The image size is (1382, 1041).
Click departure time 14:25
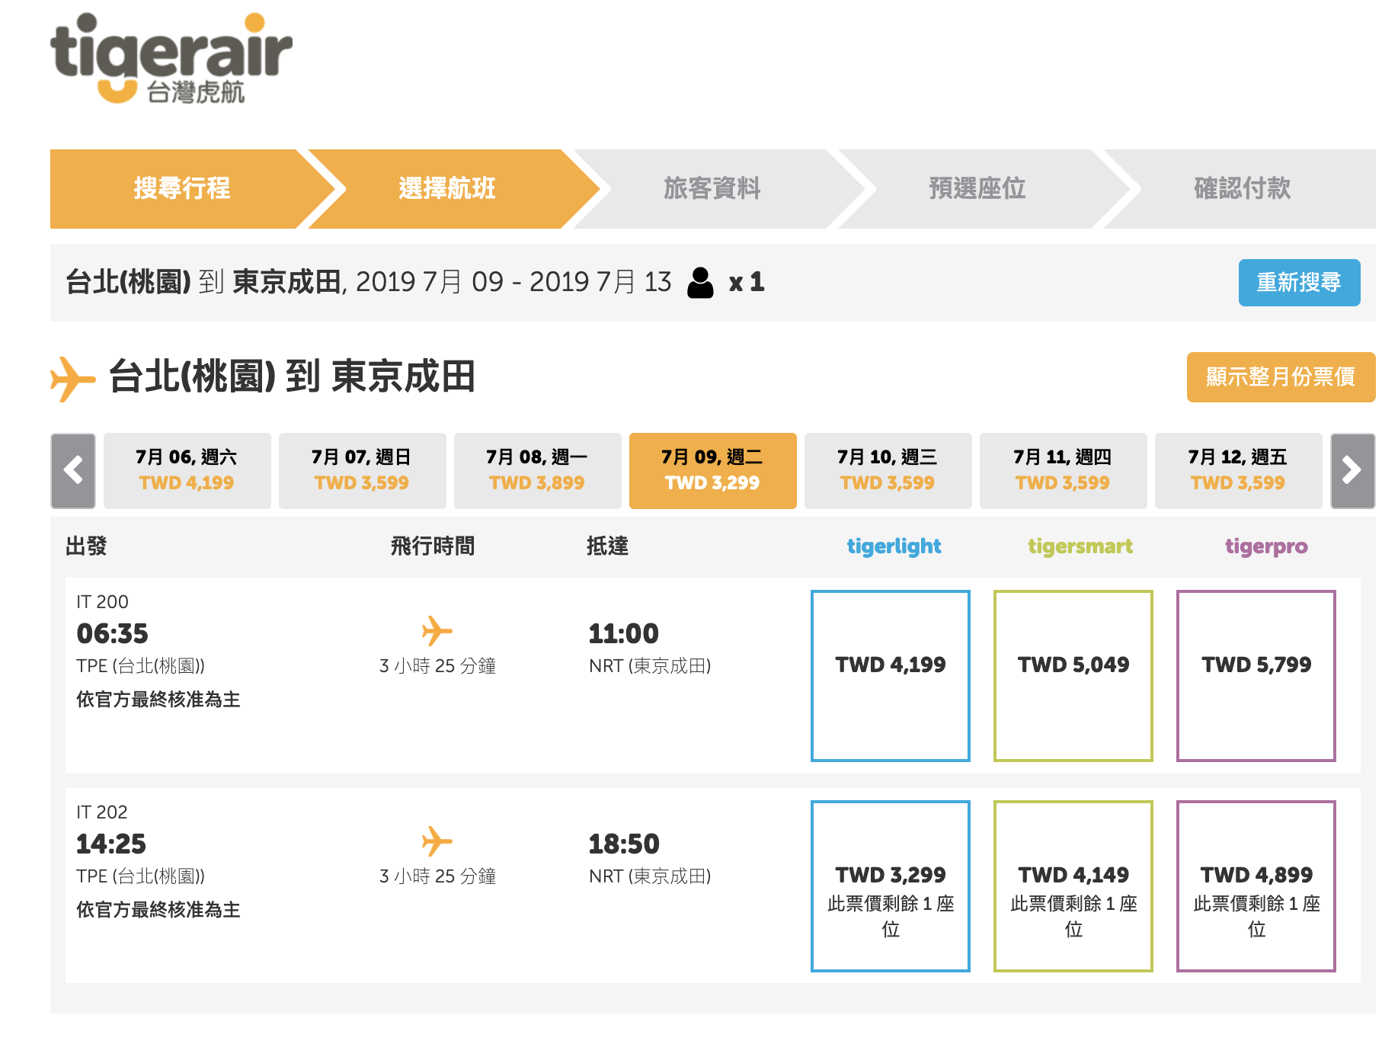(111, 844)
